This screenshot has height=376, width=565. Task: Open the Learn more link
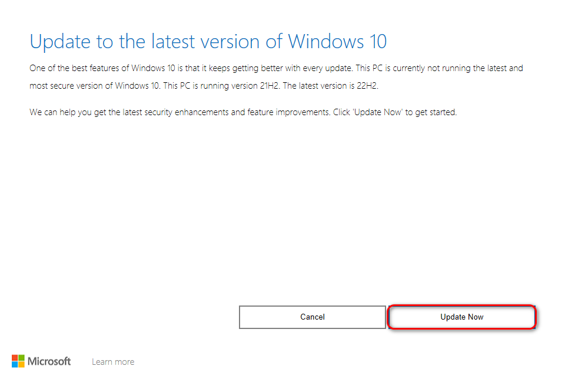coord(113,362)
